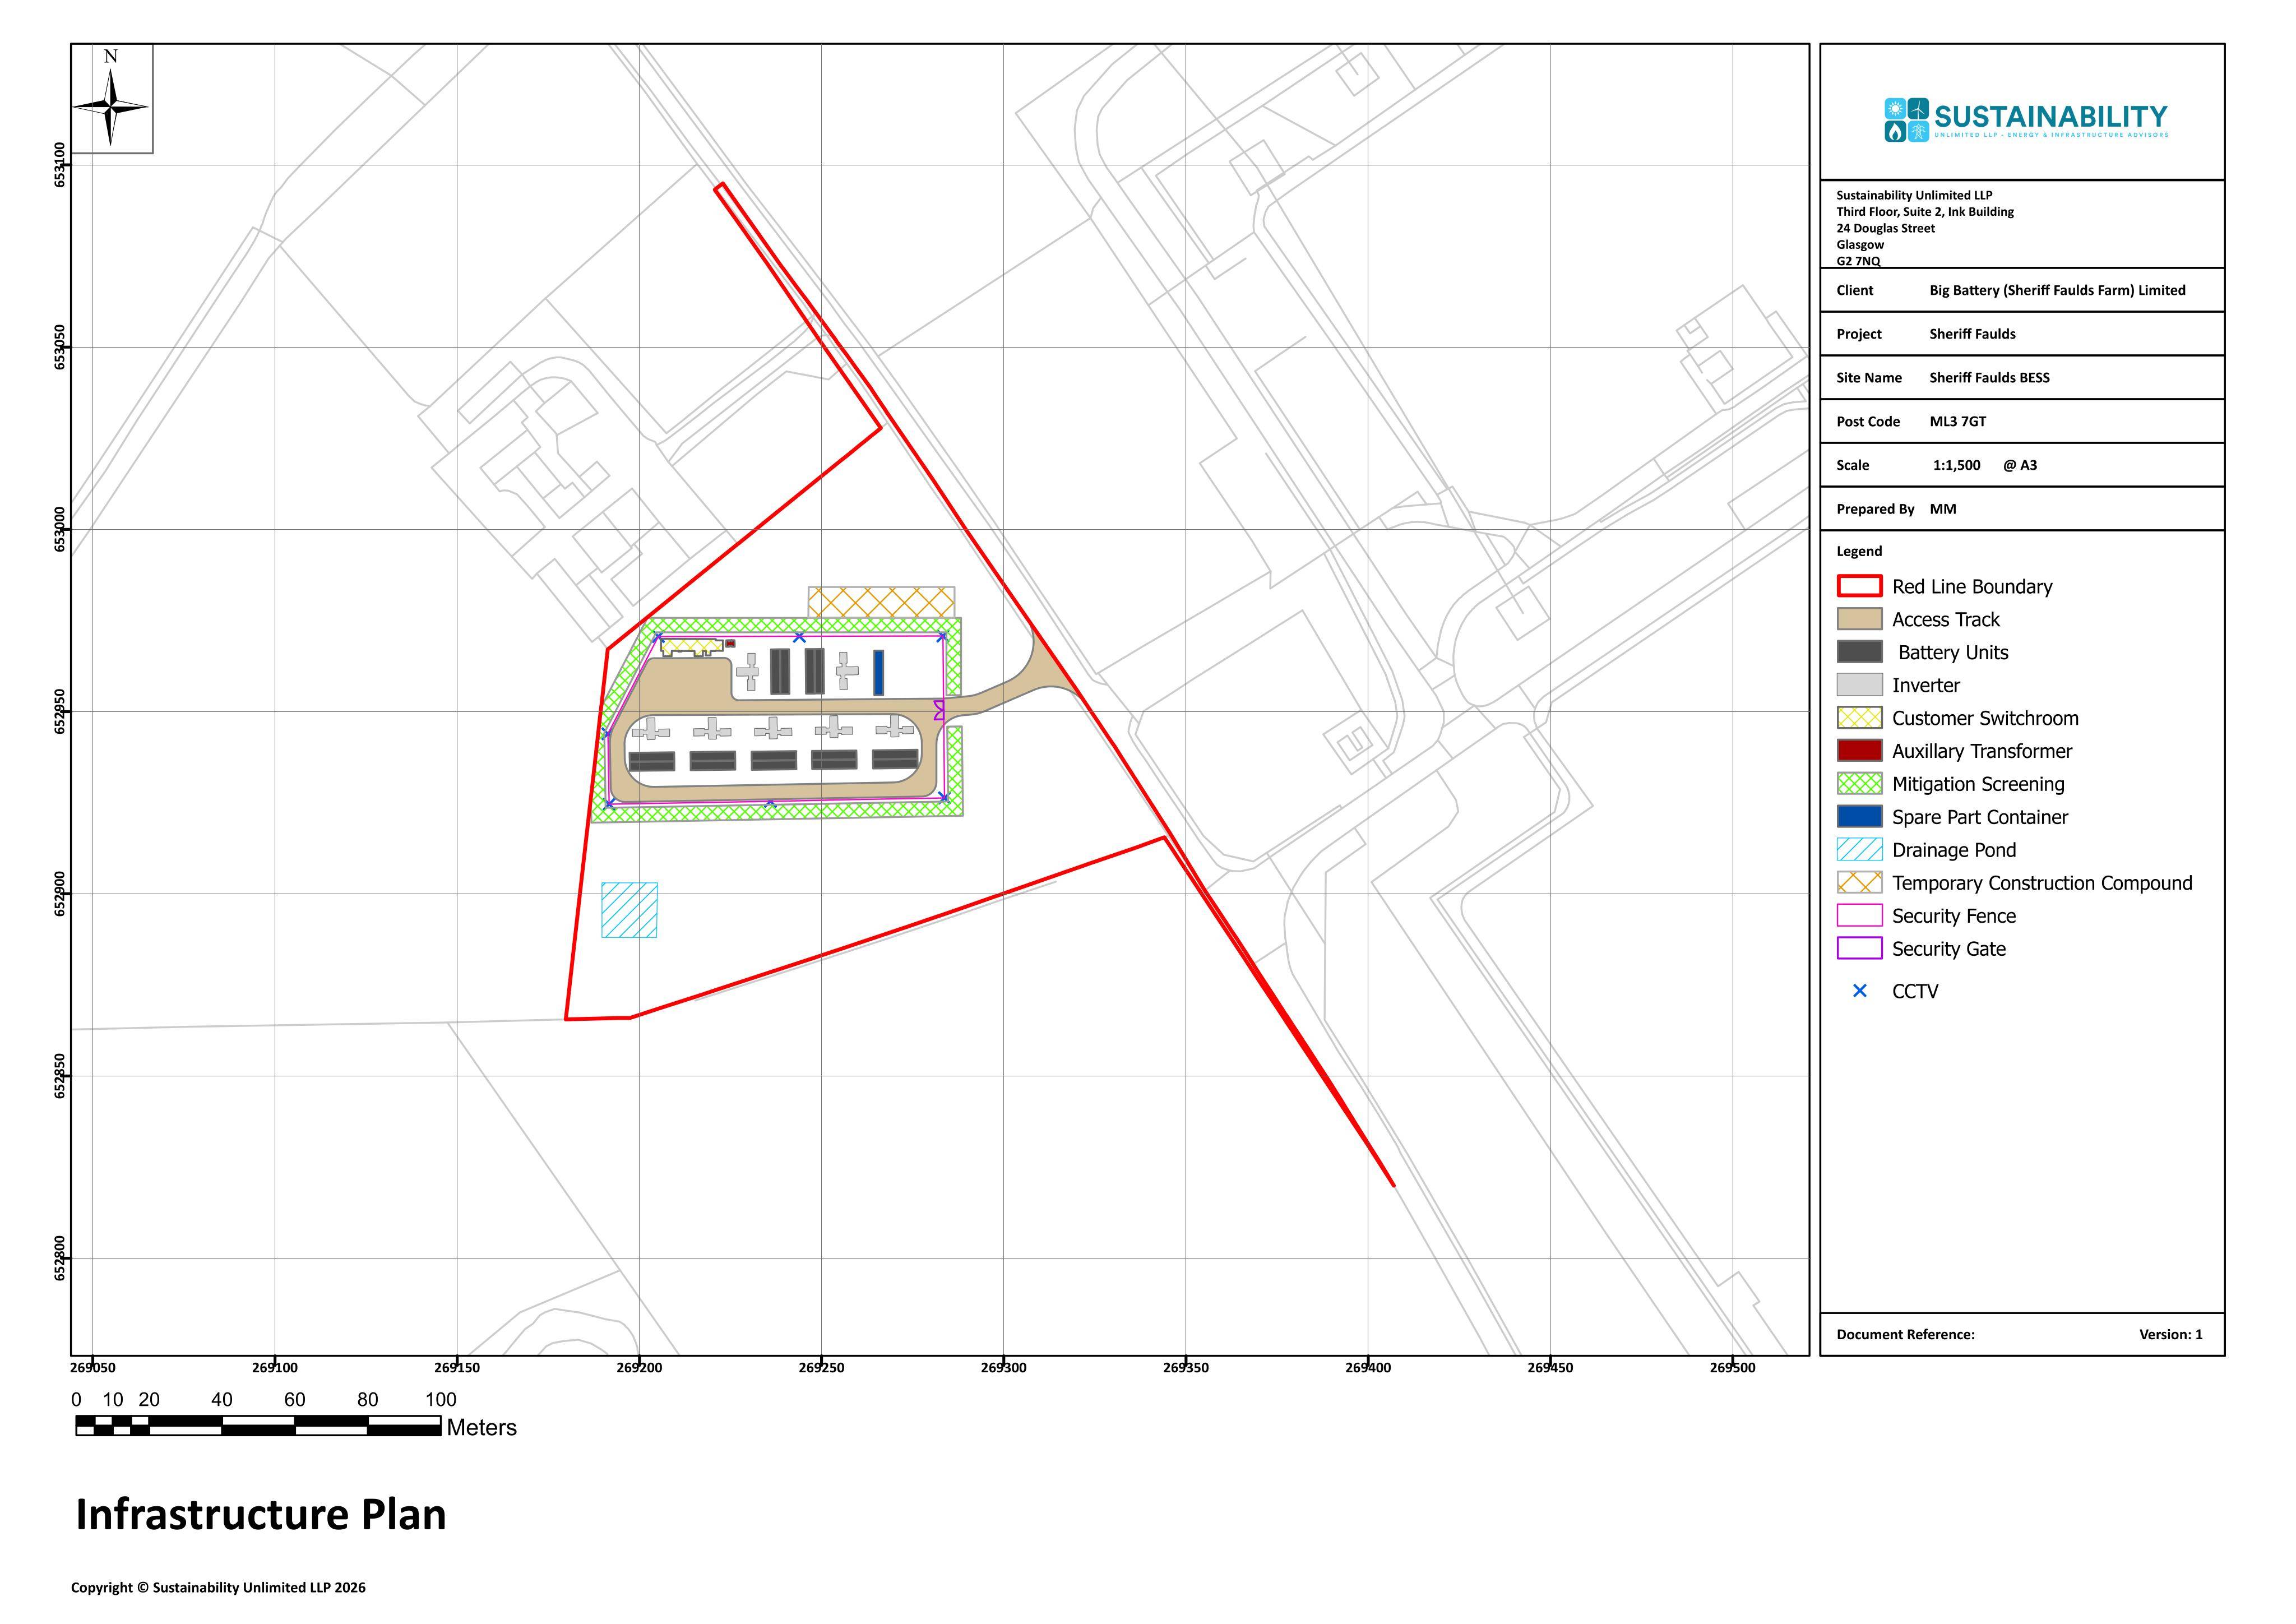The width and height of the screenshot is (2296, 1624).
Task: Click the scale bar number '100'
Action: [441, 1399]
